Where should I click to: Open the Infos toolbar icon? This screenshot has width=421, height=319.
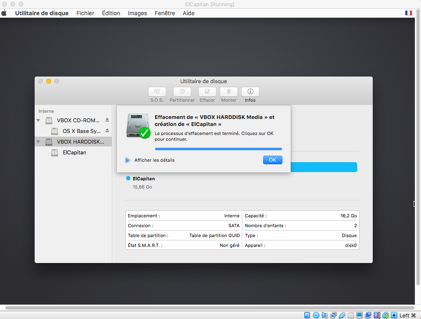250,92
